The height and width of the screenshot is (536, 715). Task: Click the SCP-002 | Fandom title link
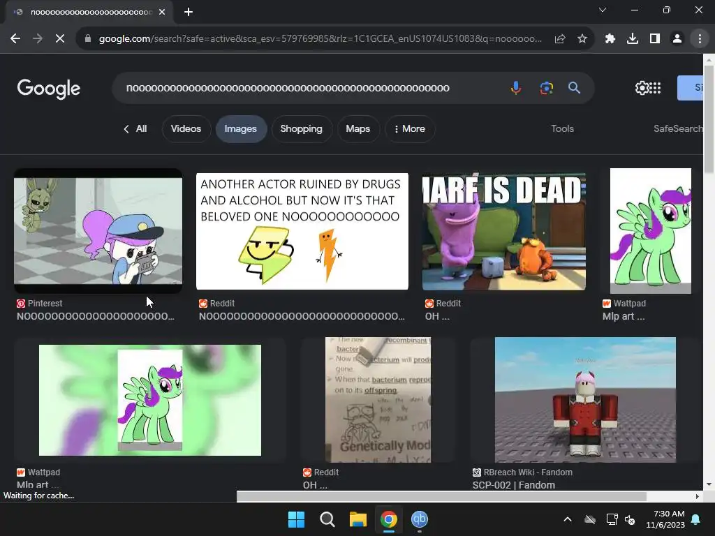point(513,485)
